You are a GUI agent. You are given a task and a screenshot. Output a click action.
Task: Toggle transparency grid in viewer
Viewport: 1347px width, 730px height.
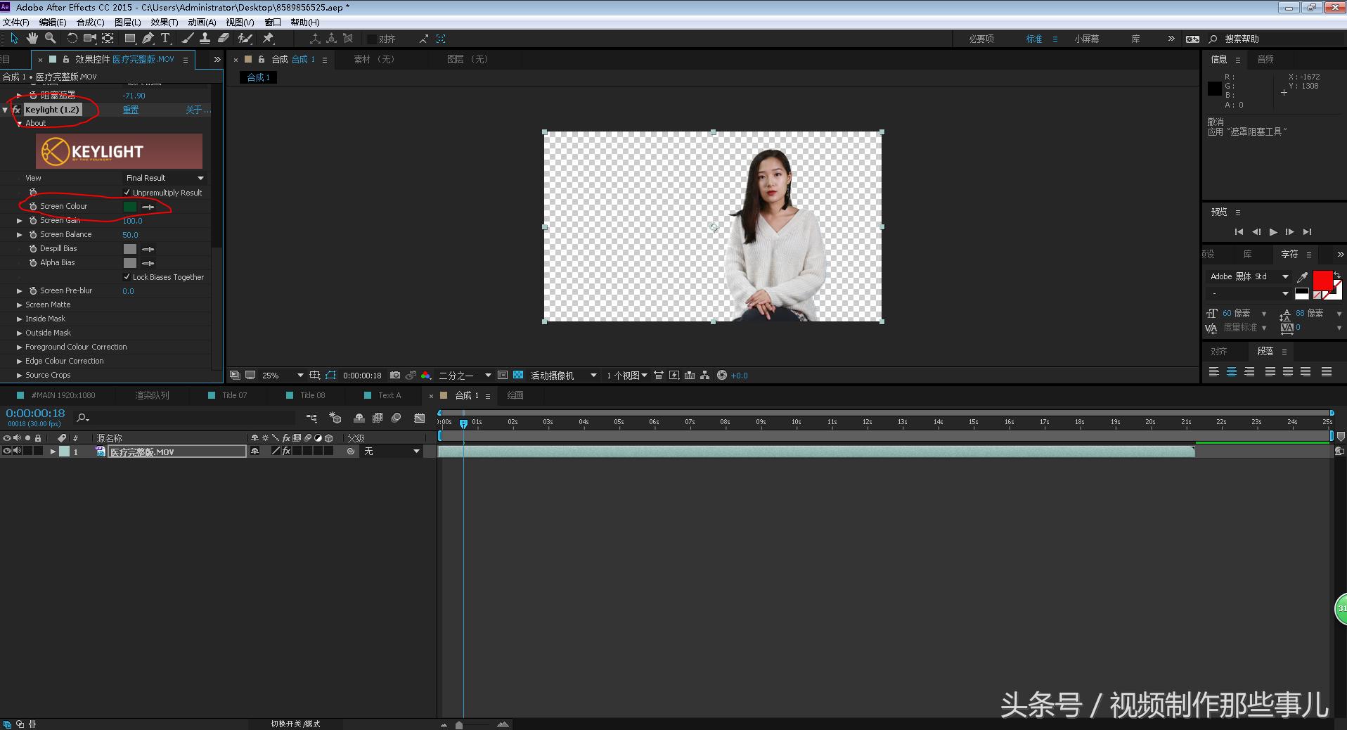[518, 376]
